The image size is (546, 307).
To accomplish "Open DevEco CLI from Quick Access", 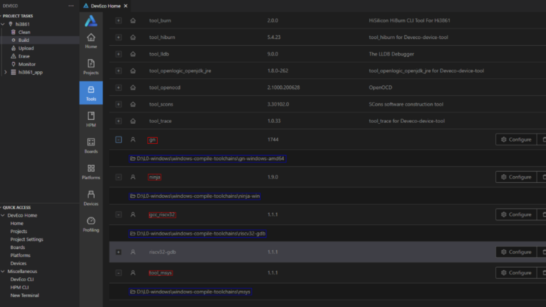I will 22,279.
